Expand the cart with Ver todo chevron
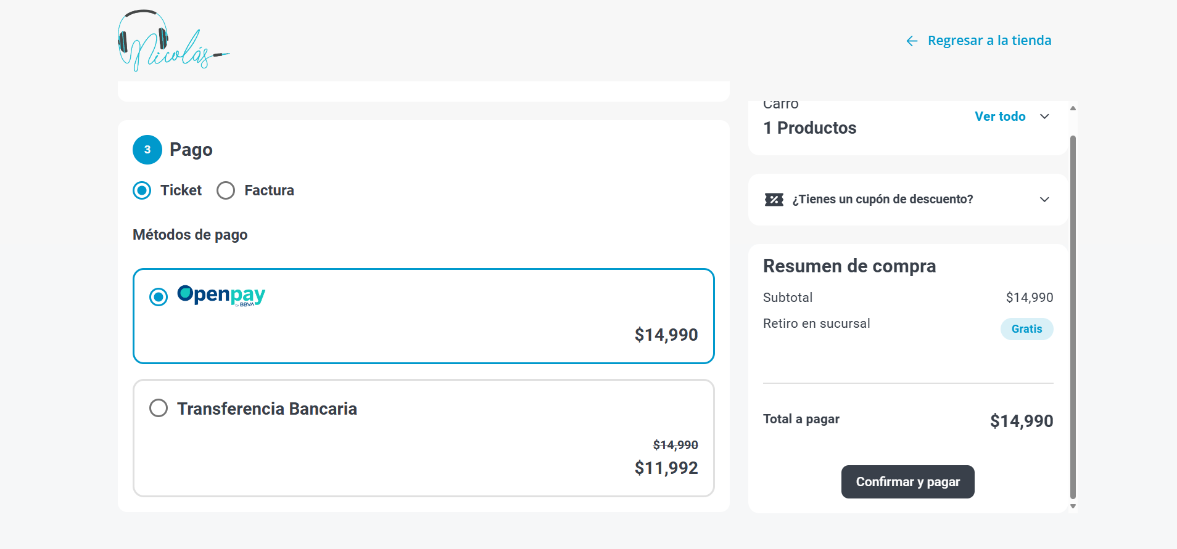Screen dimensions: 1177x549 point(1044,116)
